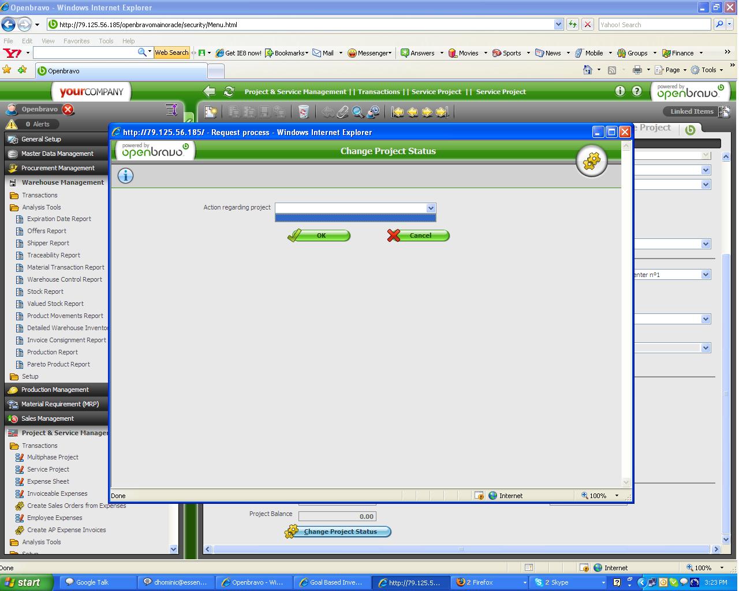
Task: Log out with the red X icon
Action: pos(68,110)
